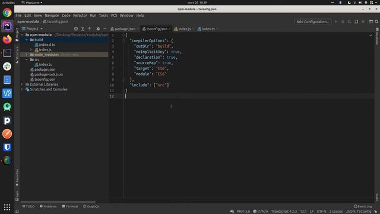
Task: Click npm-module breadcrumb in navigation bar
Action: coord(28,21)
